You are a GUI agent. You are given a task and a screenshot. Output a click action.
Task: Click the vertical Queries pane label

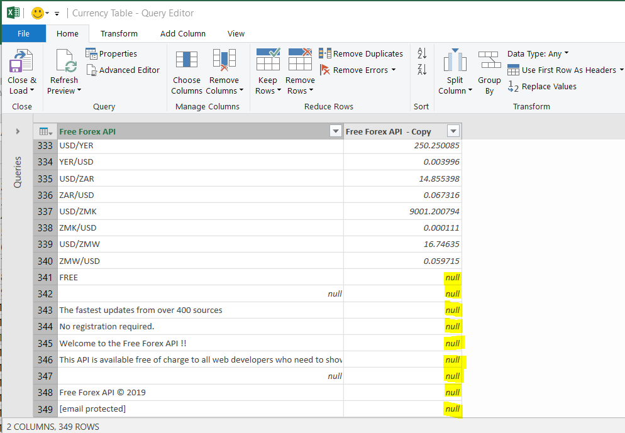[x=18, y=172]
